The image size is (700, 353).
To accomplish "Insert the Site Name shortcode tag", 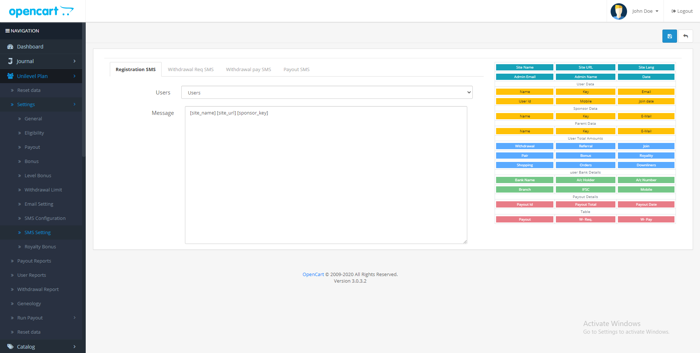I will pos(524,67).
